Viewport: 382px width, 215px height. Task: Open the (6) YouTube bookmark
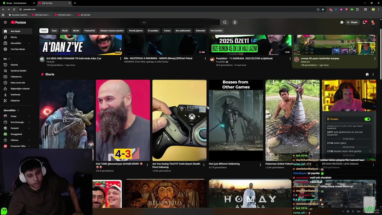point(84,15)
